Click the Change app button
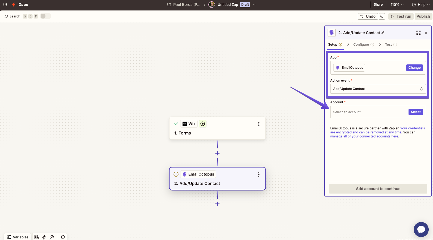Screen dimensions: 433x240 [414, 68]
